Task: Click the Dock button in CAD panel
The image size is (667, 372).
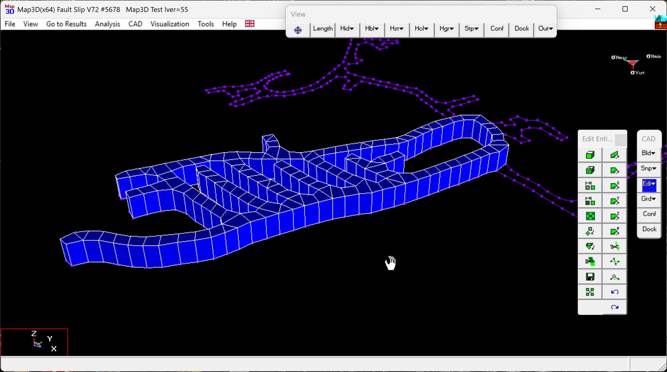Action: (x=649, y=229)
